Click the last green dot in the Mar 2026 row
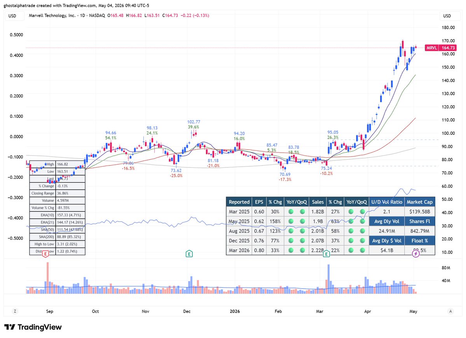Screen dimensions: 466x338 tap(362, 250)
